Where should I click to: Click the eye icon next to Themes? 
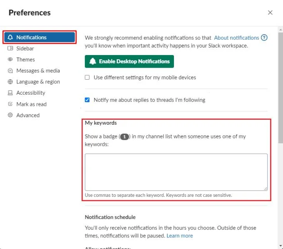point(10,59)
